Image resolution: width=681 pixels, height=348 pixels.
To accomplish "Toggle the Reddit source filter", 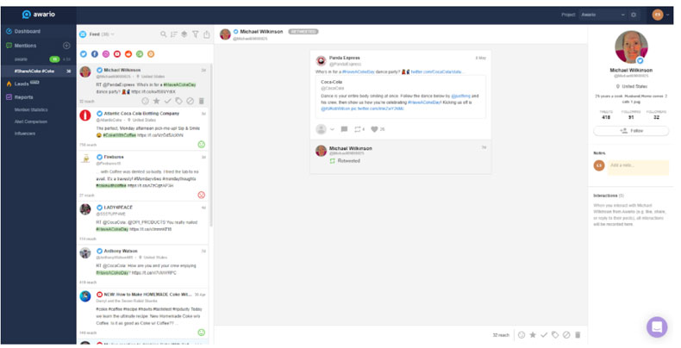I will (x=128, y=54).
